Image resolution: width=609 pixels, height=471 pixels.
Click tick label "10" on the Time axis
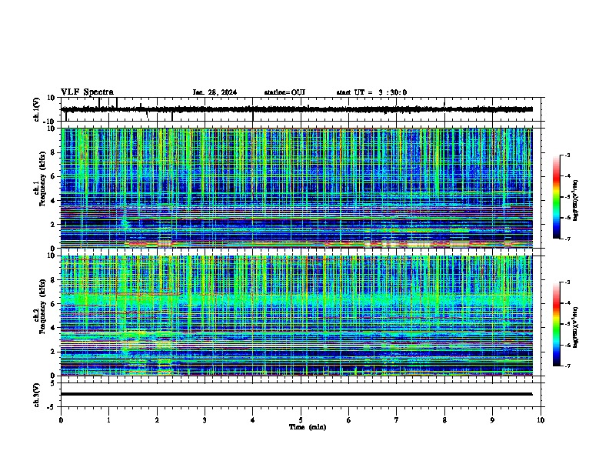[x=541, y=420]
